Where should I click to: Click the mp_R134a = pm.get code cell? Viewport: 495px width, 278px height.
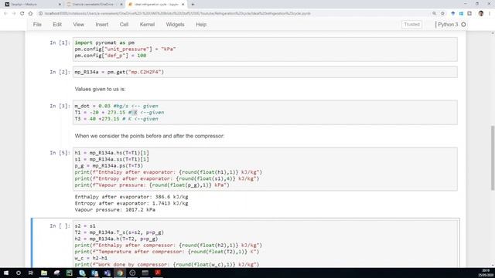(x=265, y=72)
